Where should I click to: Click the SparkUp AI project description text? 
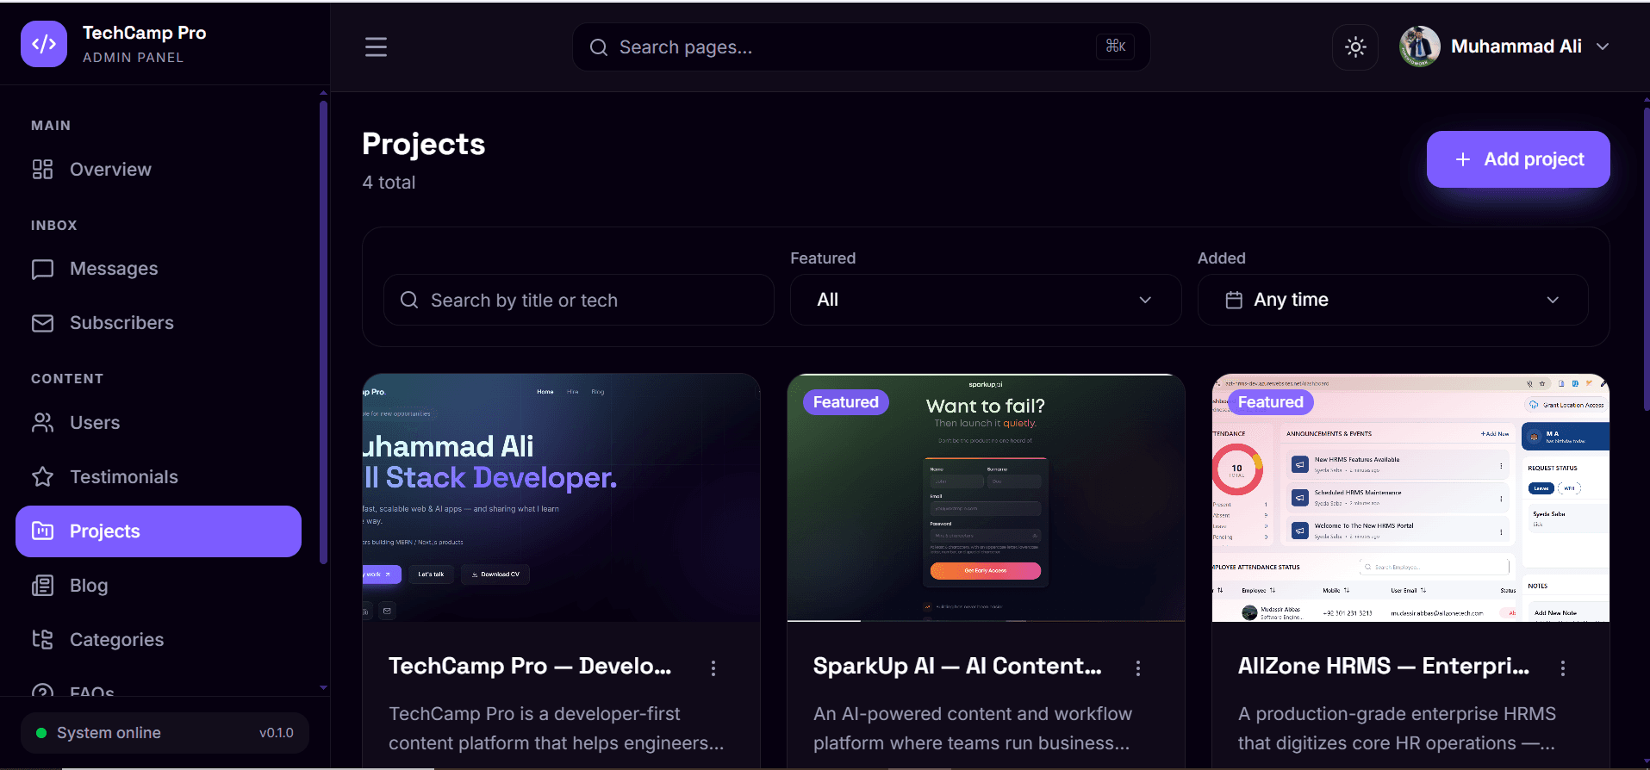[x=972, y=729]
